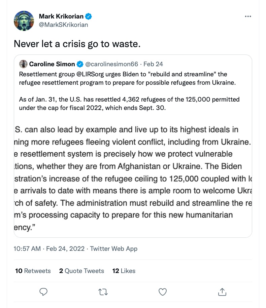Open the share tweet icon
Viewport: 266px width, 308px height.
[x=222, y=292]
